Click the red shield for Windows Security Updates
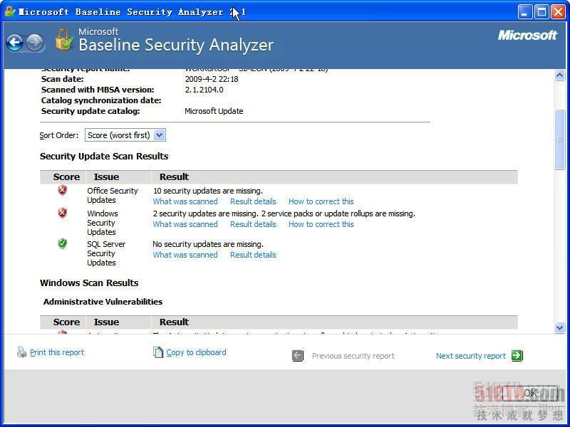 click(63, 213)
